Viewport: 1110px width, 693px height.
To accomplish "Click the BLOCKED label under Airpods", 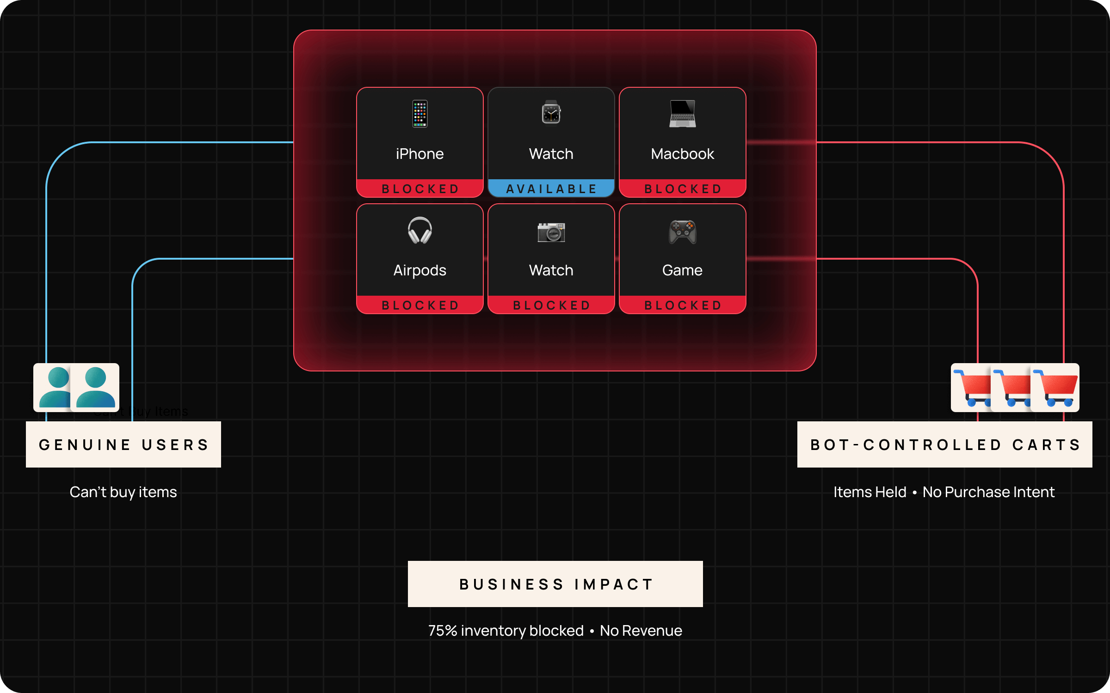I will pos(419,305).
